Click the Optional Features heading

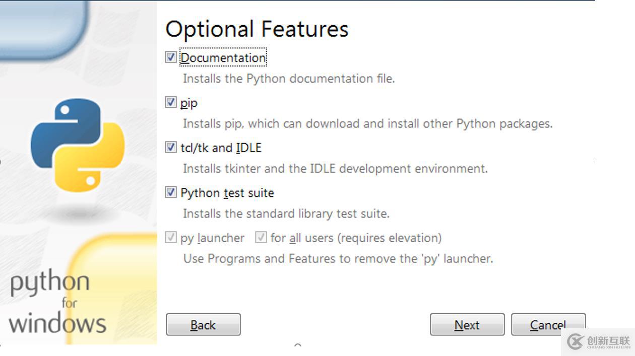pyautogui.click(x=257, y=29)
